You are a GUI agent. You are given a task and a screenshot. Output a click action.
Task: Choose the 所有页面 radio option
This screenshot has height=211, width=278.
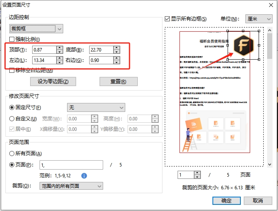12,154
